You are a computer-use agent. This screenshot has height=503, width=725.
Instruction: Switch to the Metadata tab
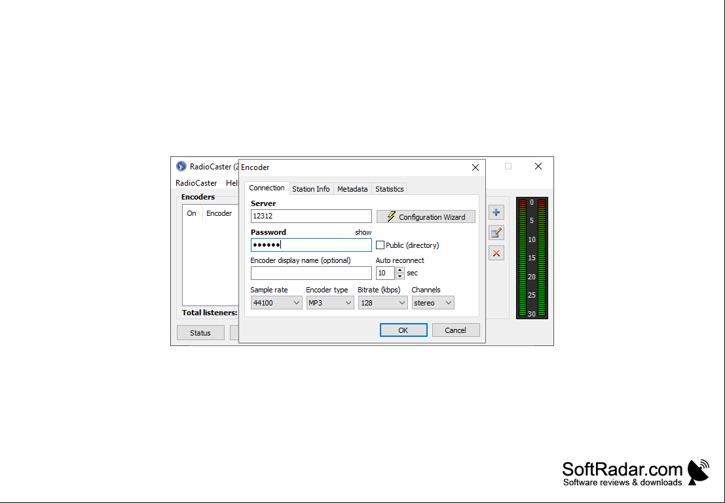(352, 189)
